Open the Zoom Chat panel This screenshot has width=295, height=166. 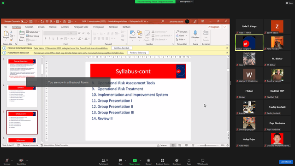click(x=120, y=161)
